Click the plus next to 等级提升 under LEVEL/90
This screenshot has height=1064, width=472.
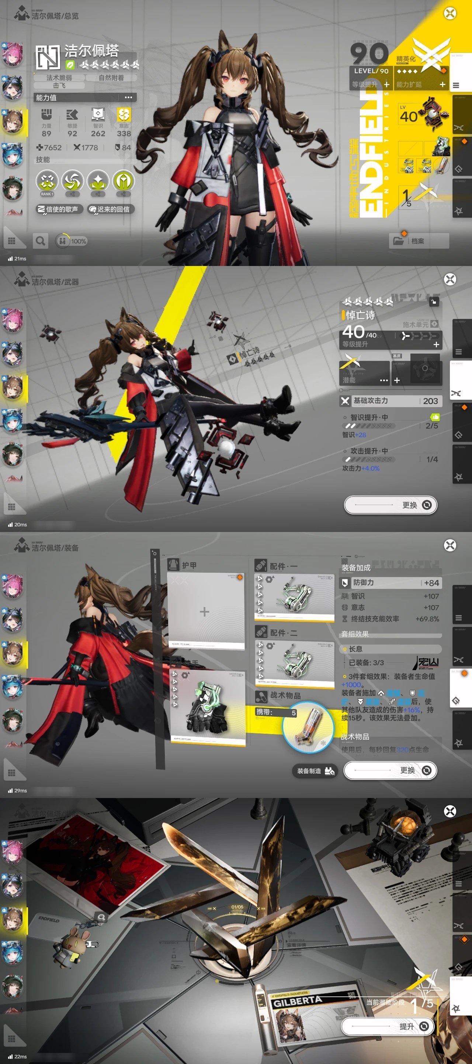coord(386,84)
